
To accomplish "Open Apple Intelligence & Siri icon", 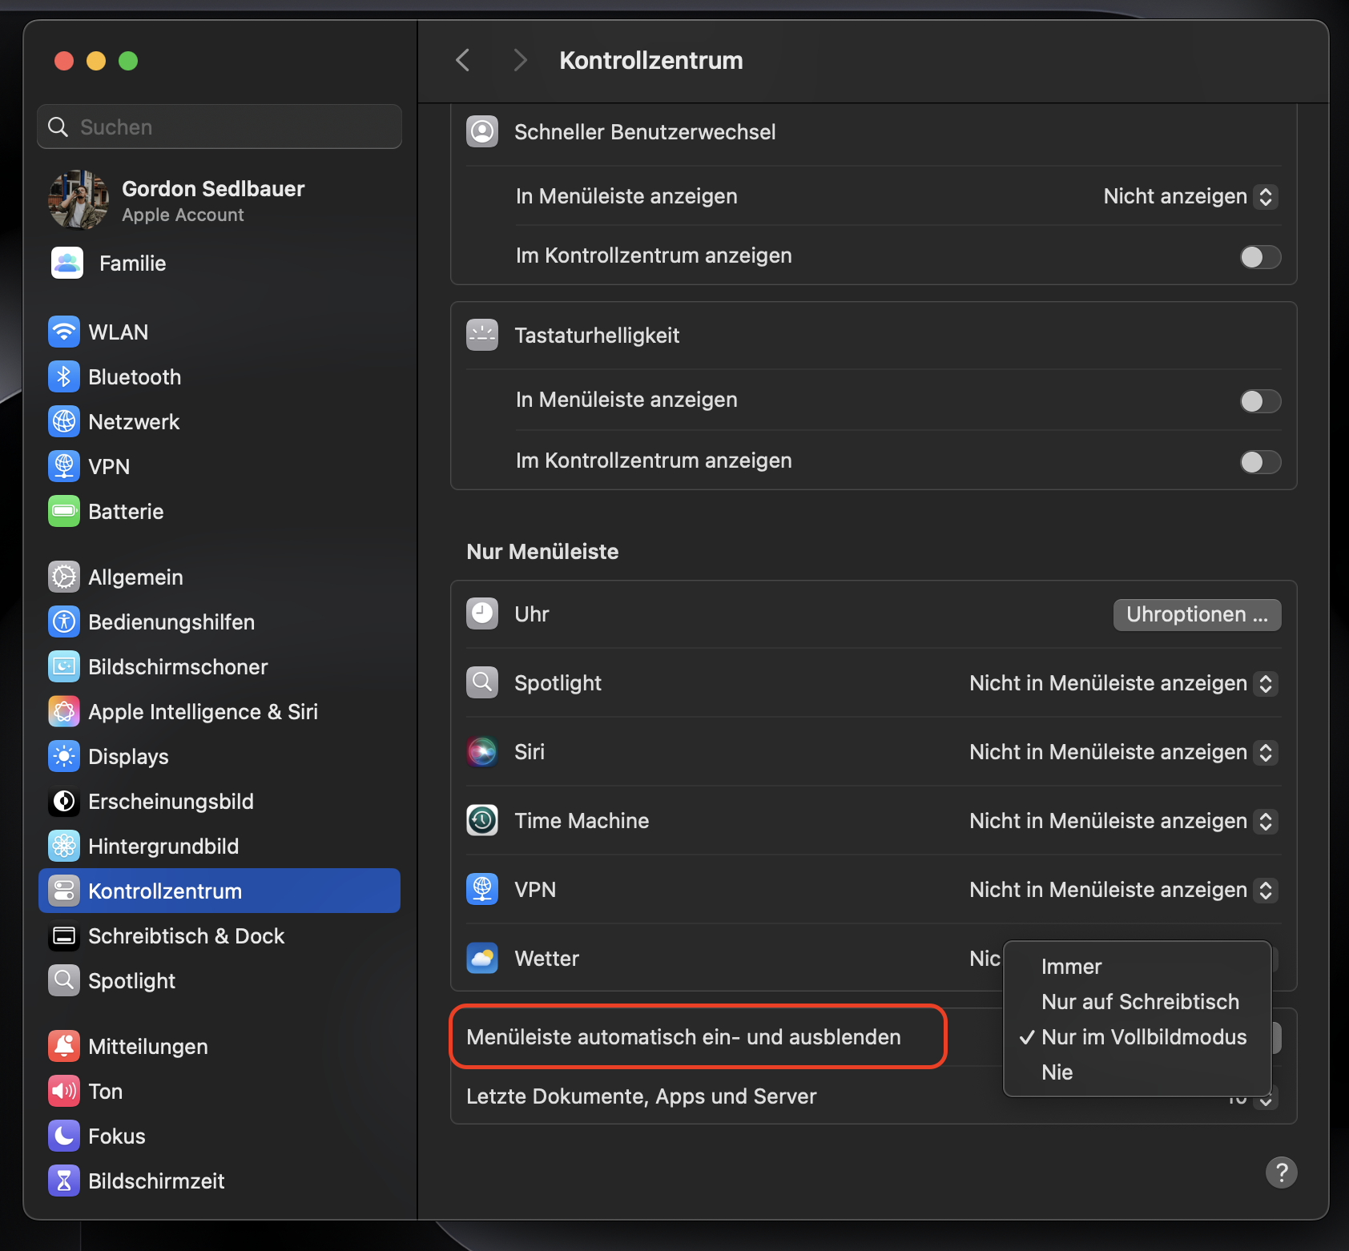I will [x=64, y=711].
